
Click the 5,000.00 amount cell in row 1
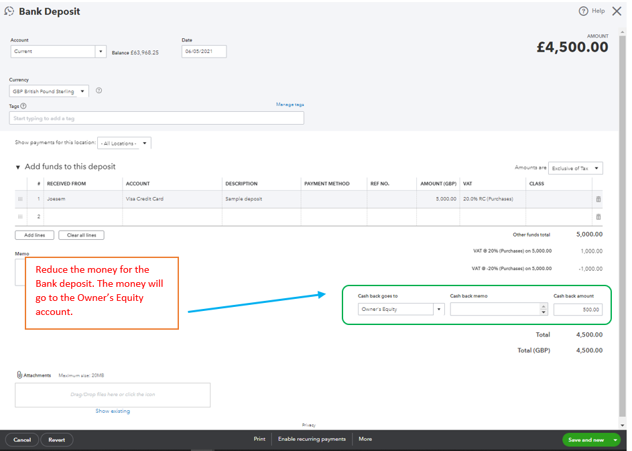tap(438, 199)
